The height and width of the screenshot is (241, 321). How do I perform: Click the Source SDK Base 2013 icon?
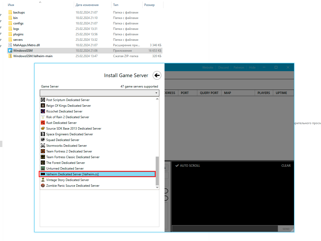[x=43, y=128]
